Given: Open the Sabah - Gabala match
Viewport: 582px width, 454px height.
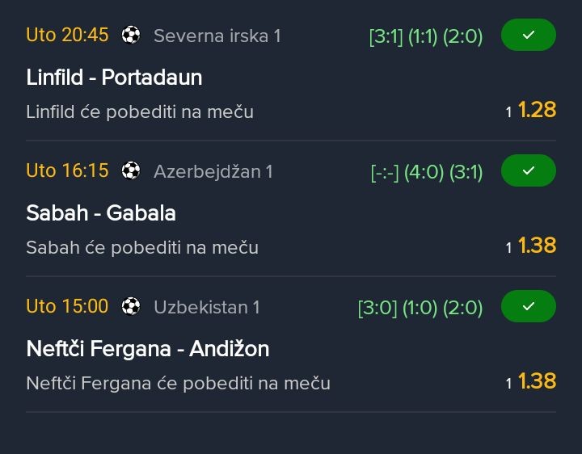Looking at the screenshot, I should (101, 213).
